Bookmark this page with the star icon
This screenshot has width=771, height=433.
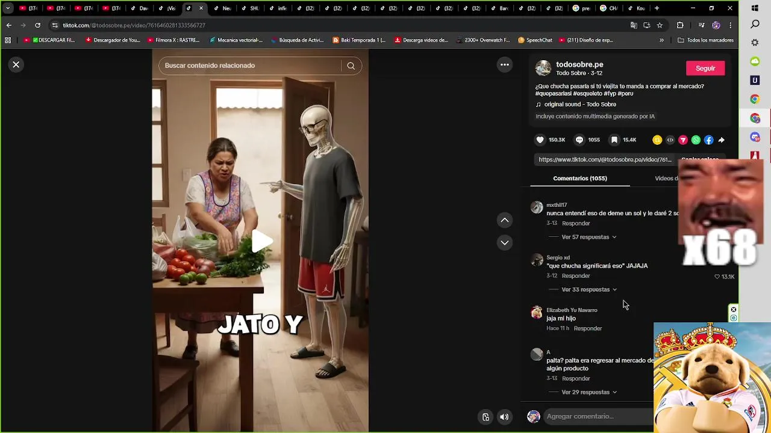point(660,25)
